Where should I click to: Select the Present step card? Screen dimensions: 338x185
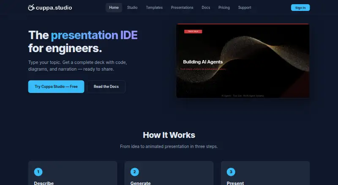point(265,173)
